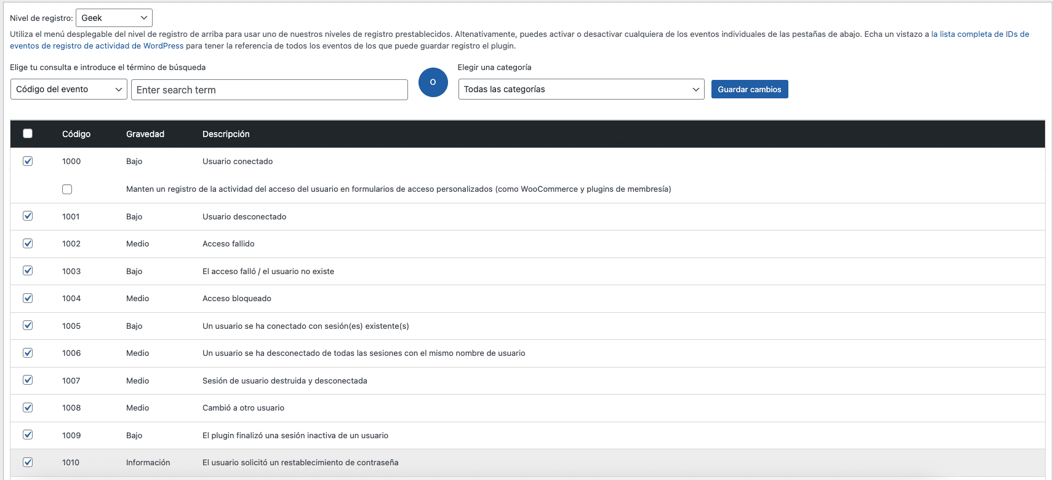Open Todas las categorías dropdown
The width and height of the screenshot is (1053, 480).
(x=581, y=89)
